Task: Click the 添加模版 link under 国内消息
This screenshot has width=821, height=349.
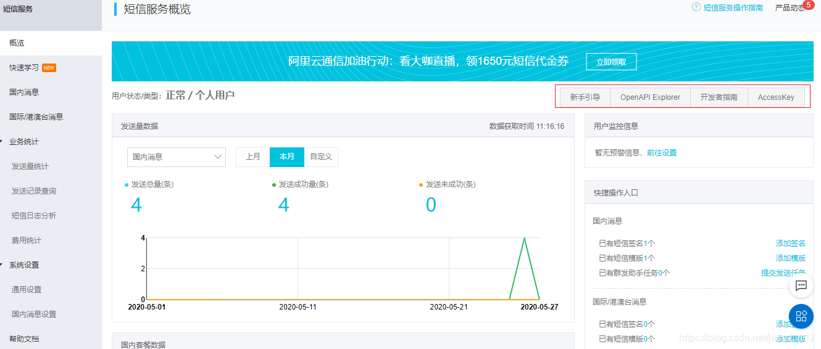Action: click(791, 258)
